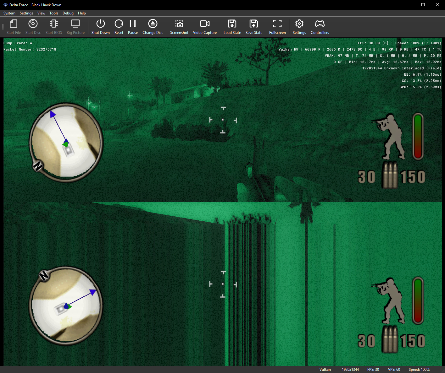
Task: Click the upper player's soldier stance icon
Action: [388, 137]
